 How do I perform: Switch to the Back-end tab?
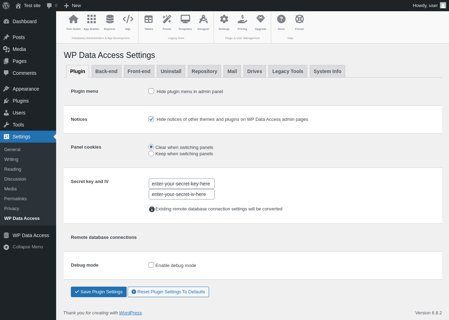106,71
